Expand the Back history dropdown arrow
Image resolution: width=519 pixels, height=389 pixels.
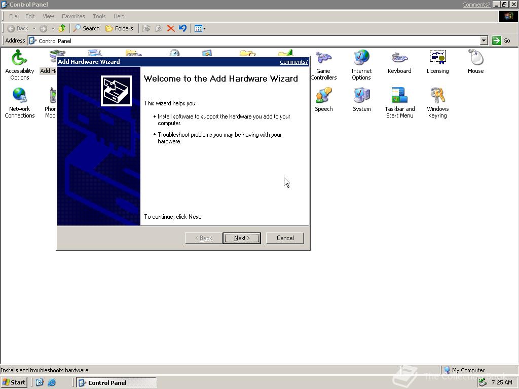click(x=34, y=28)
